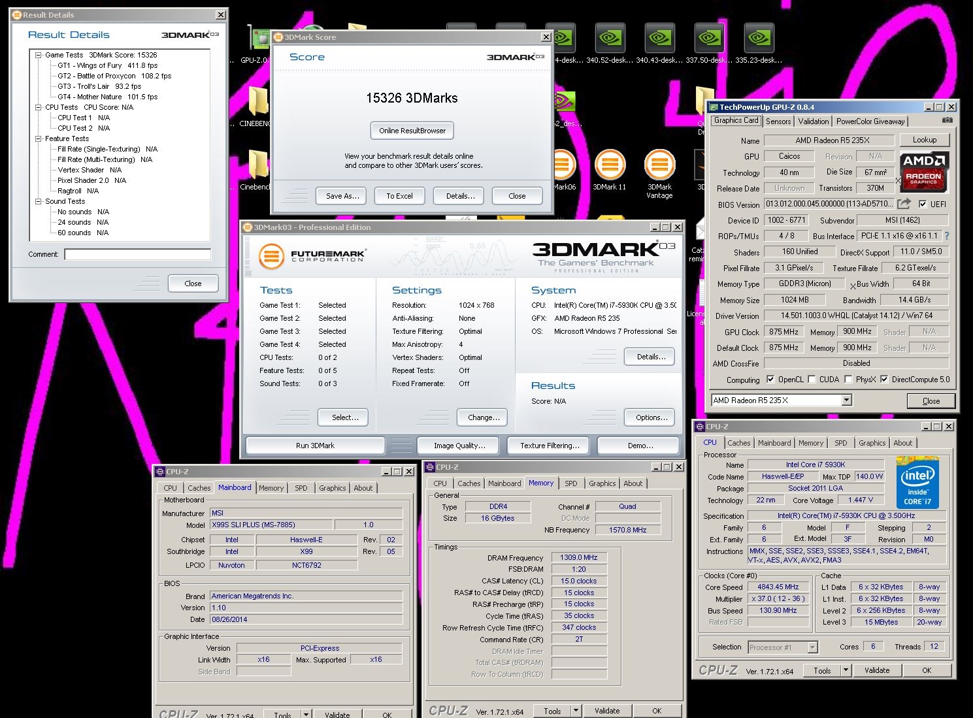Toggle the UEFI checkbox in GPU-Z

923,204
